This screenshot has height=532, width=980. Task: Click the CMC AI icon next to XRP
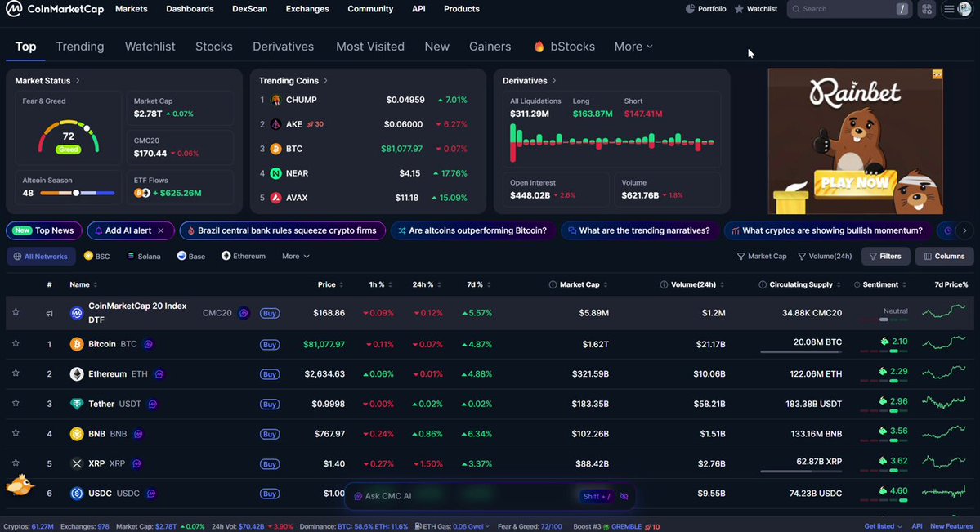pyautogui.click(x=136, y=464)
